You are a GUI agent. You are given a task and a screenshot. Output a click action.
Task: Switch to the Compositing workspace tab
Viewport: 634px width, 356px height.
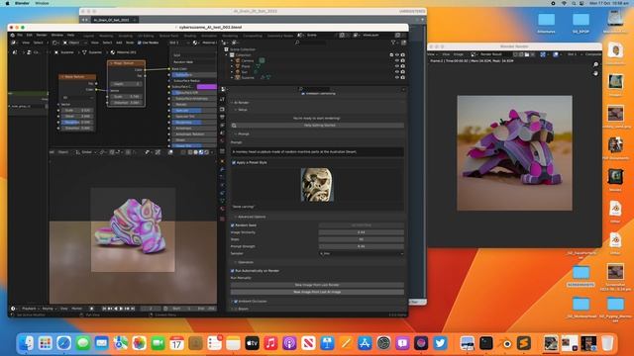[253, 36]
